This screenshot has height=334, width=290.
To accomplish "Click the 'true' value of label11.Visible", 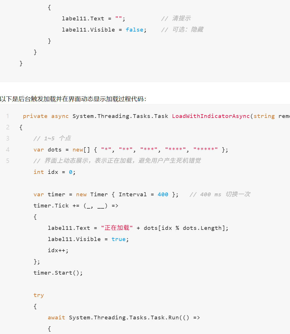I will (119, 239).
